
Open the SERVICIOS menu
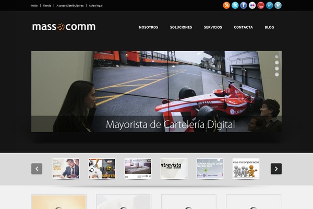pyautogui.click(x=213, y=27)
